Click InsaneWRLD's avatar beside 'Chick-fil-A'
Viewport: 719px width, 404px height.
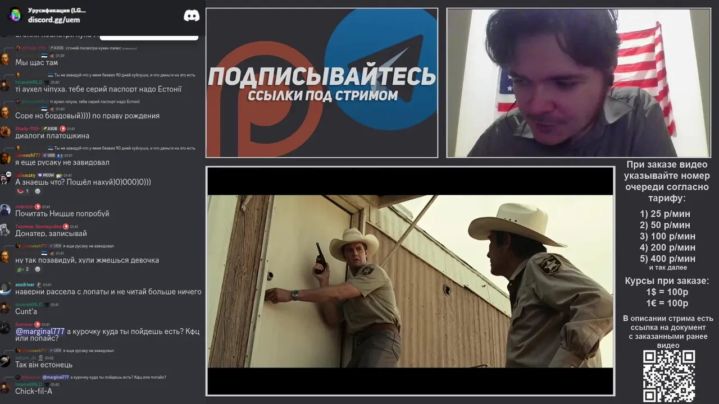click(5, 388)
